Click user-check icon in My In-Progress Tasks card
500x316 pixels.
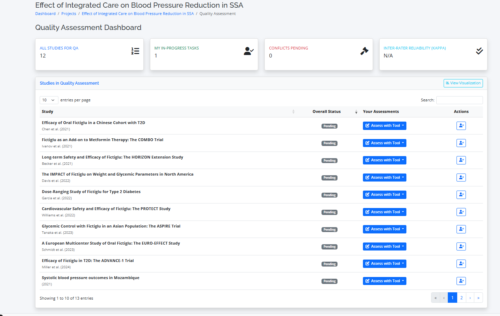248,51
